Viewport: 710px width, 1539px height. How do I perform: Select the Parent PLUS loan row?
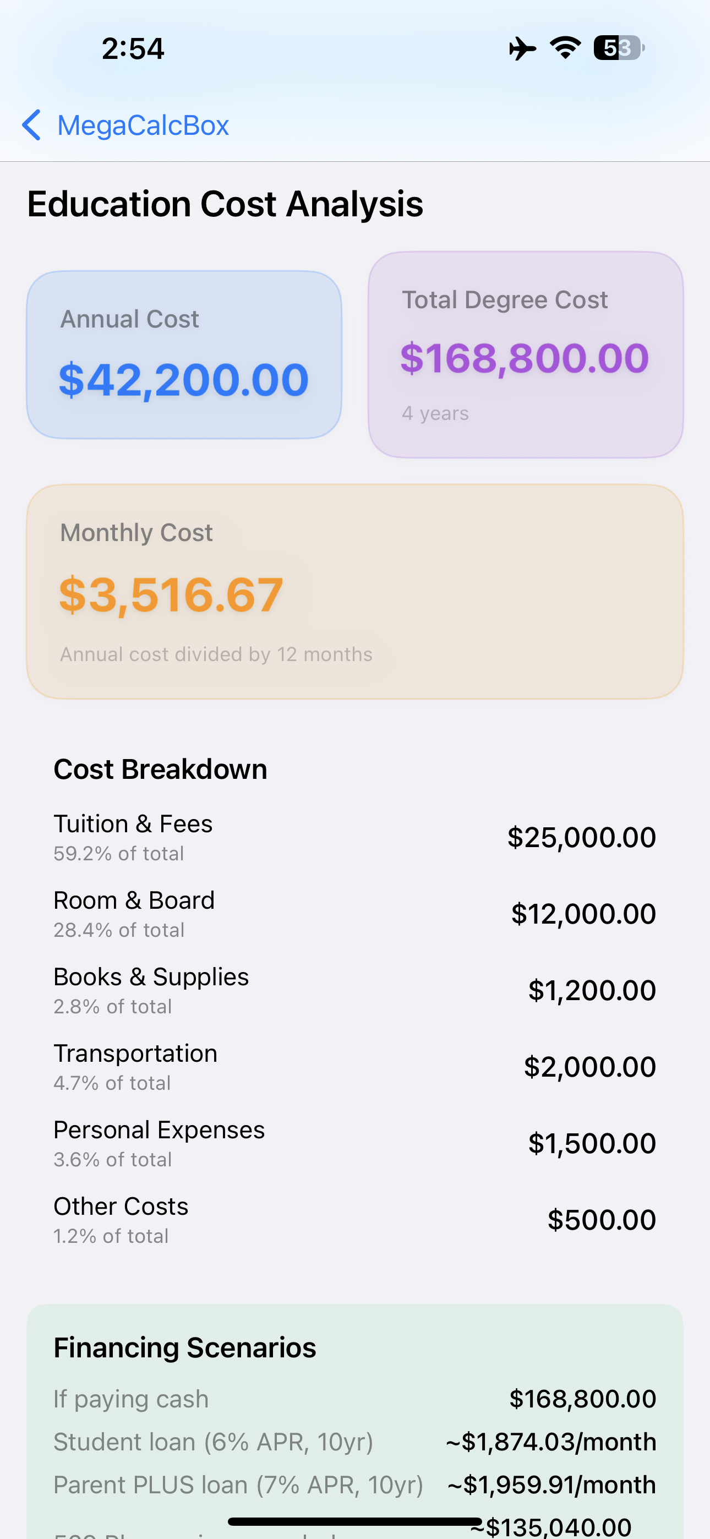click(355, 1485)
